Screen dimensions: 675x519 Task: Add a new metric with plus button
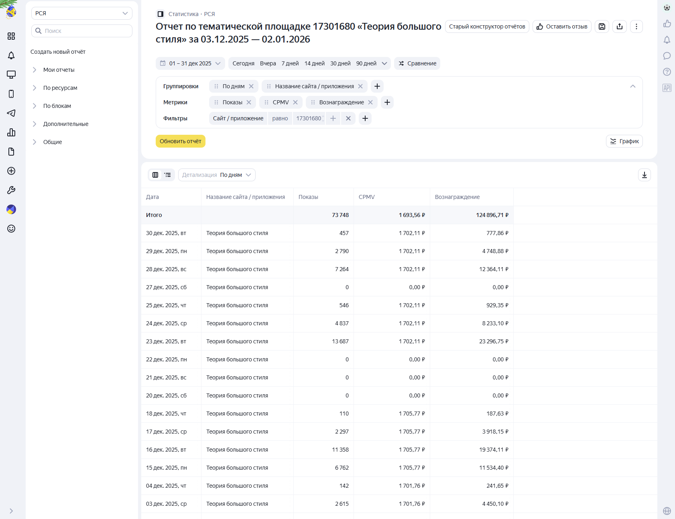pos(387,102)
